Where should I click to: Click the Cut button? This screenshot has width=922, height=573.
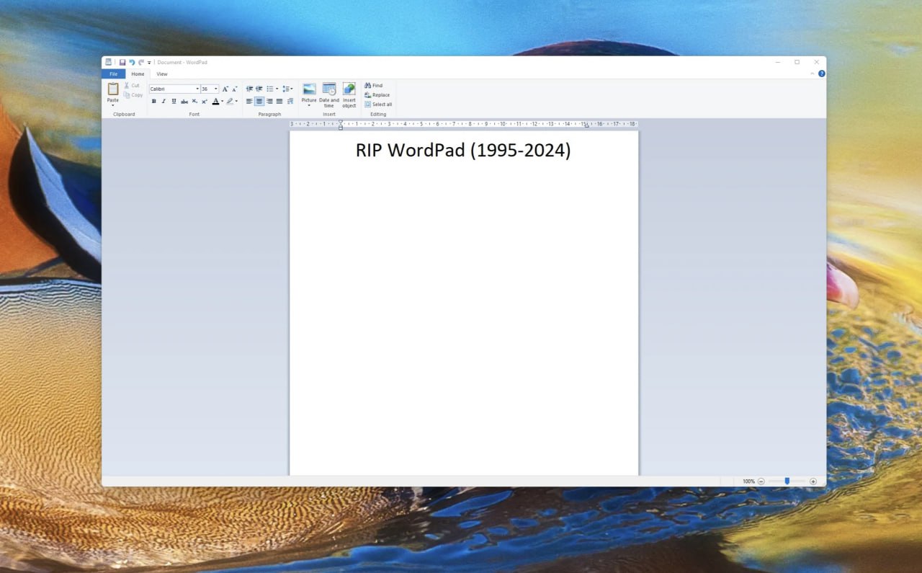tap(131, 86)
